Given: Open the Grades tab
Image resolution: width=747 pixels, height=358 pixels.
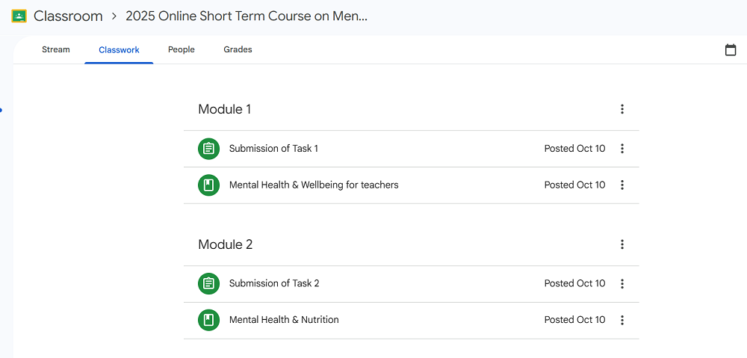Looking at the screenshot, I should (238, 50).
